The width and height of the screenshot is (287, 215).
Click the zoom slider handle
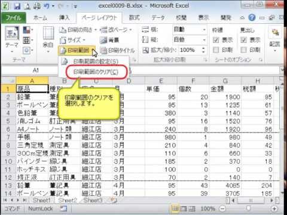(x=248, y=208)
